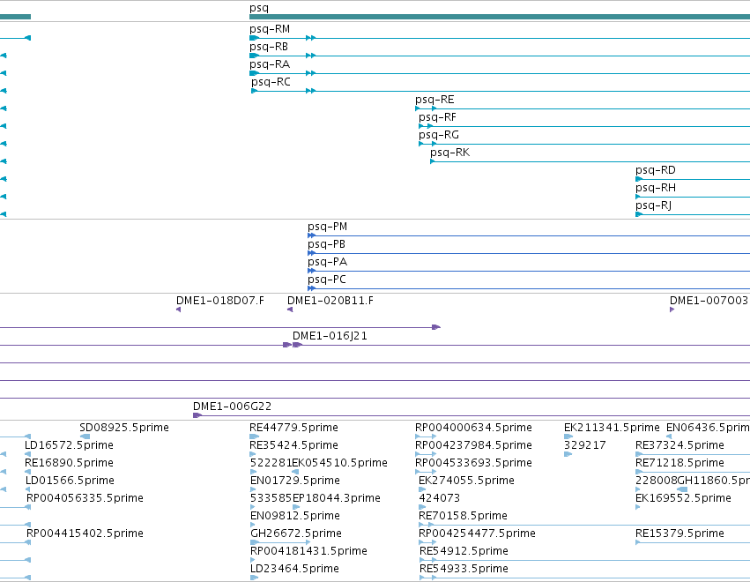Select EST RP004533693.5prime

point(473,463)
